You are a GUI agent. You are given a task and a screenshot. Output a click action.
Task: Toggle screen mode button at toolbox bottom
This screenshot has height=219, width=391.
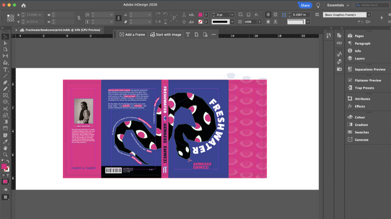tap(5, 197)
